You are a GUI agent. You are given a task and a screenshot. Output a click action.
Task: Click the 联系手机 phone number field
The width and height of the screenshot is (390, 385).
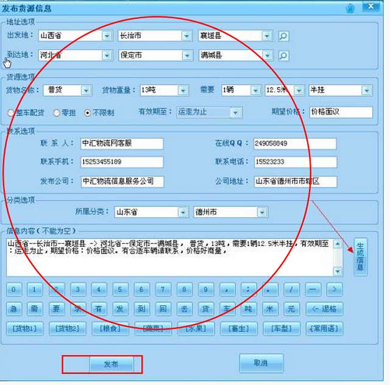(122, 162)
